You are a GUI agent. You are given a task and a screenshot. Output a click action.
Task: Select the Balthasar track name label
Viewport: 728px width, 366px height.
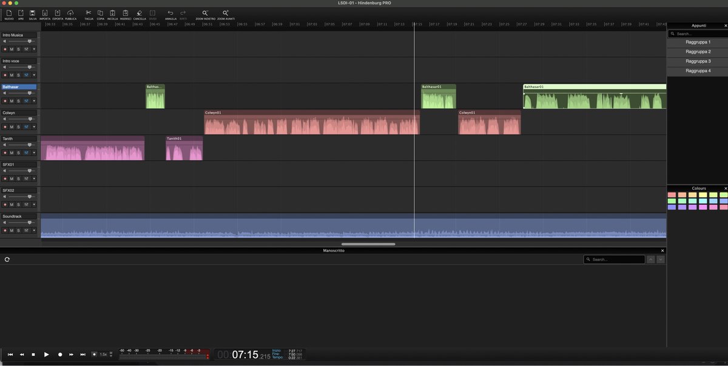19,87
